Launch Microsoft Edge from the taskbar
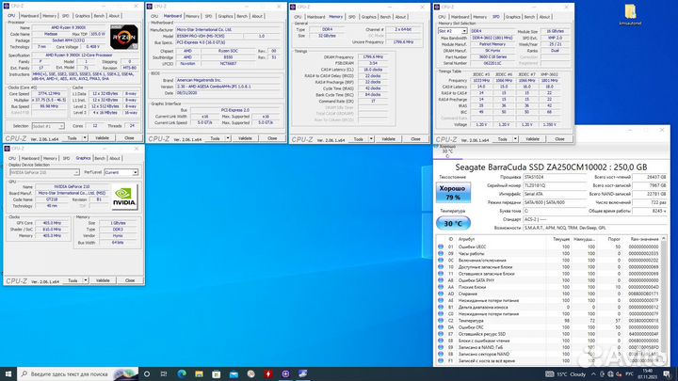 [181, 373]
